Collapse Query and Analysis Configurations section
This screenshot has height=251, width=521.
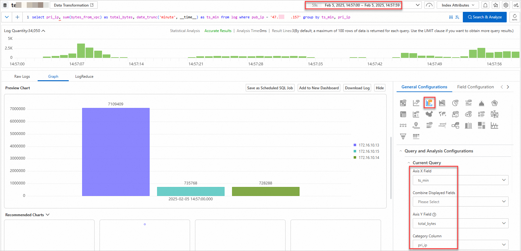401,151
